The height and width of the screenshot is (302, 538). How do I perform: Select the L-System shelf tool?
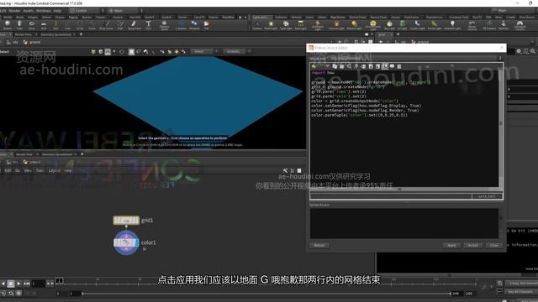click(x=182, y=25)
